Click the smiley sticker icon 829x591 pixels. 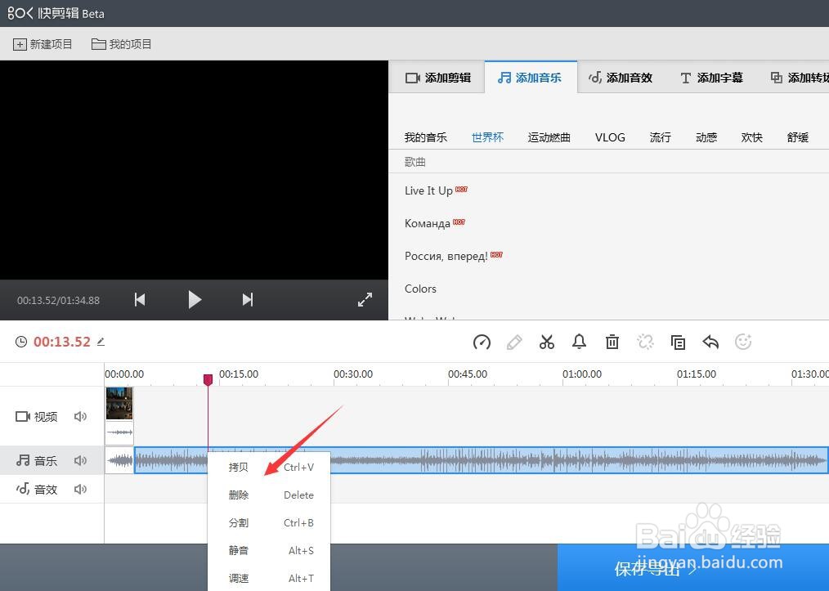[743, 342]
